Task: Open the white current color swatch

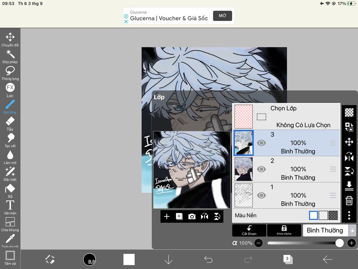Action: (x=129, y=260)
